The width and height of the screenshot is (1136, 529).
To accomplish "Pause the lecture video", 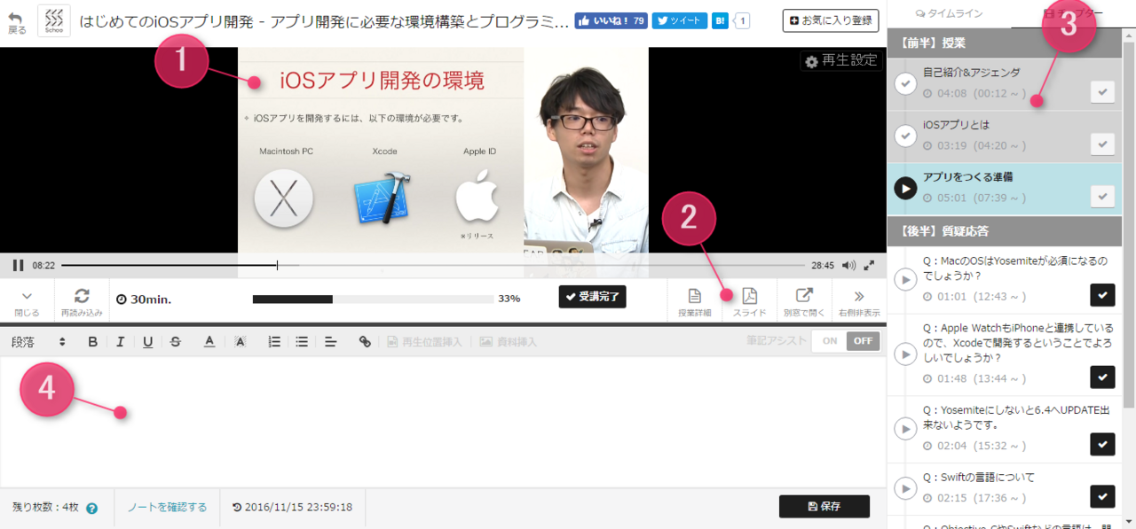I will [18, 265].
